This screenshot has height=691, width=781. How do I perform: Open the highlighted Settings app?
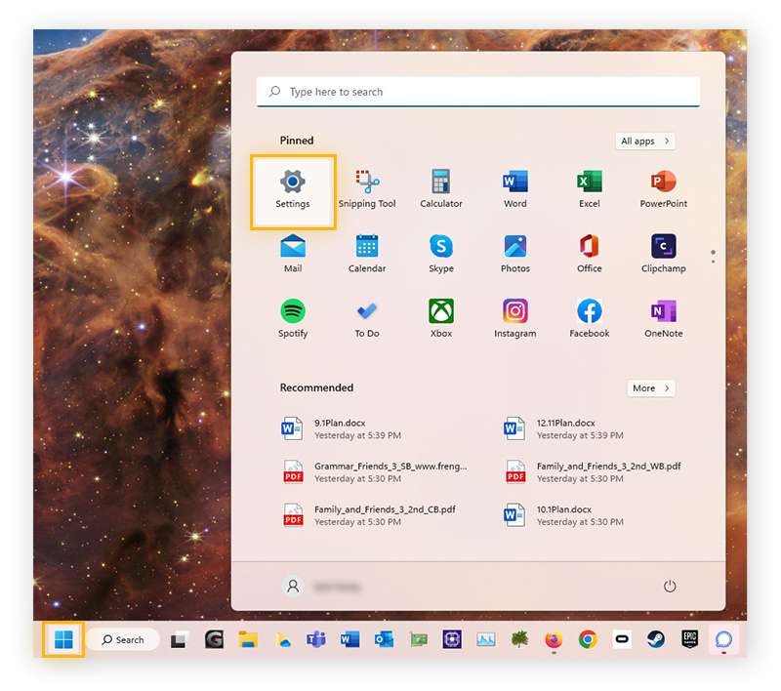tap(293, 185)
